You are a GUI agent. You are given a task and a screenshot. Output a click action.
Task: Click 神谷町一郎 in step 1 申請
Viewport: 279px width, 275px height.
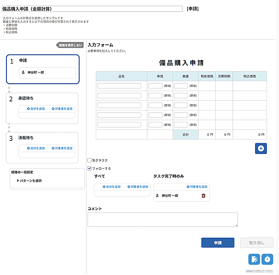coord(36,73)
